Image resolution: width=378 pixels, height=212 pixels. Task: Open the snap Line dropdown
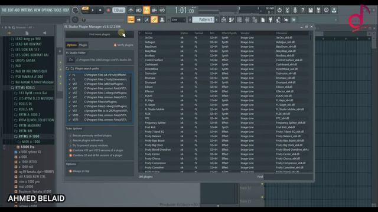(x=178, y=20)
